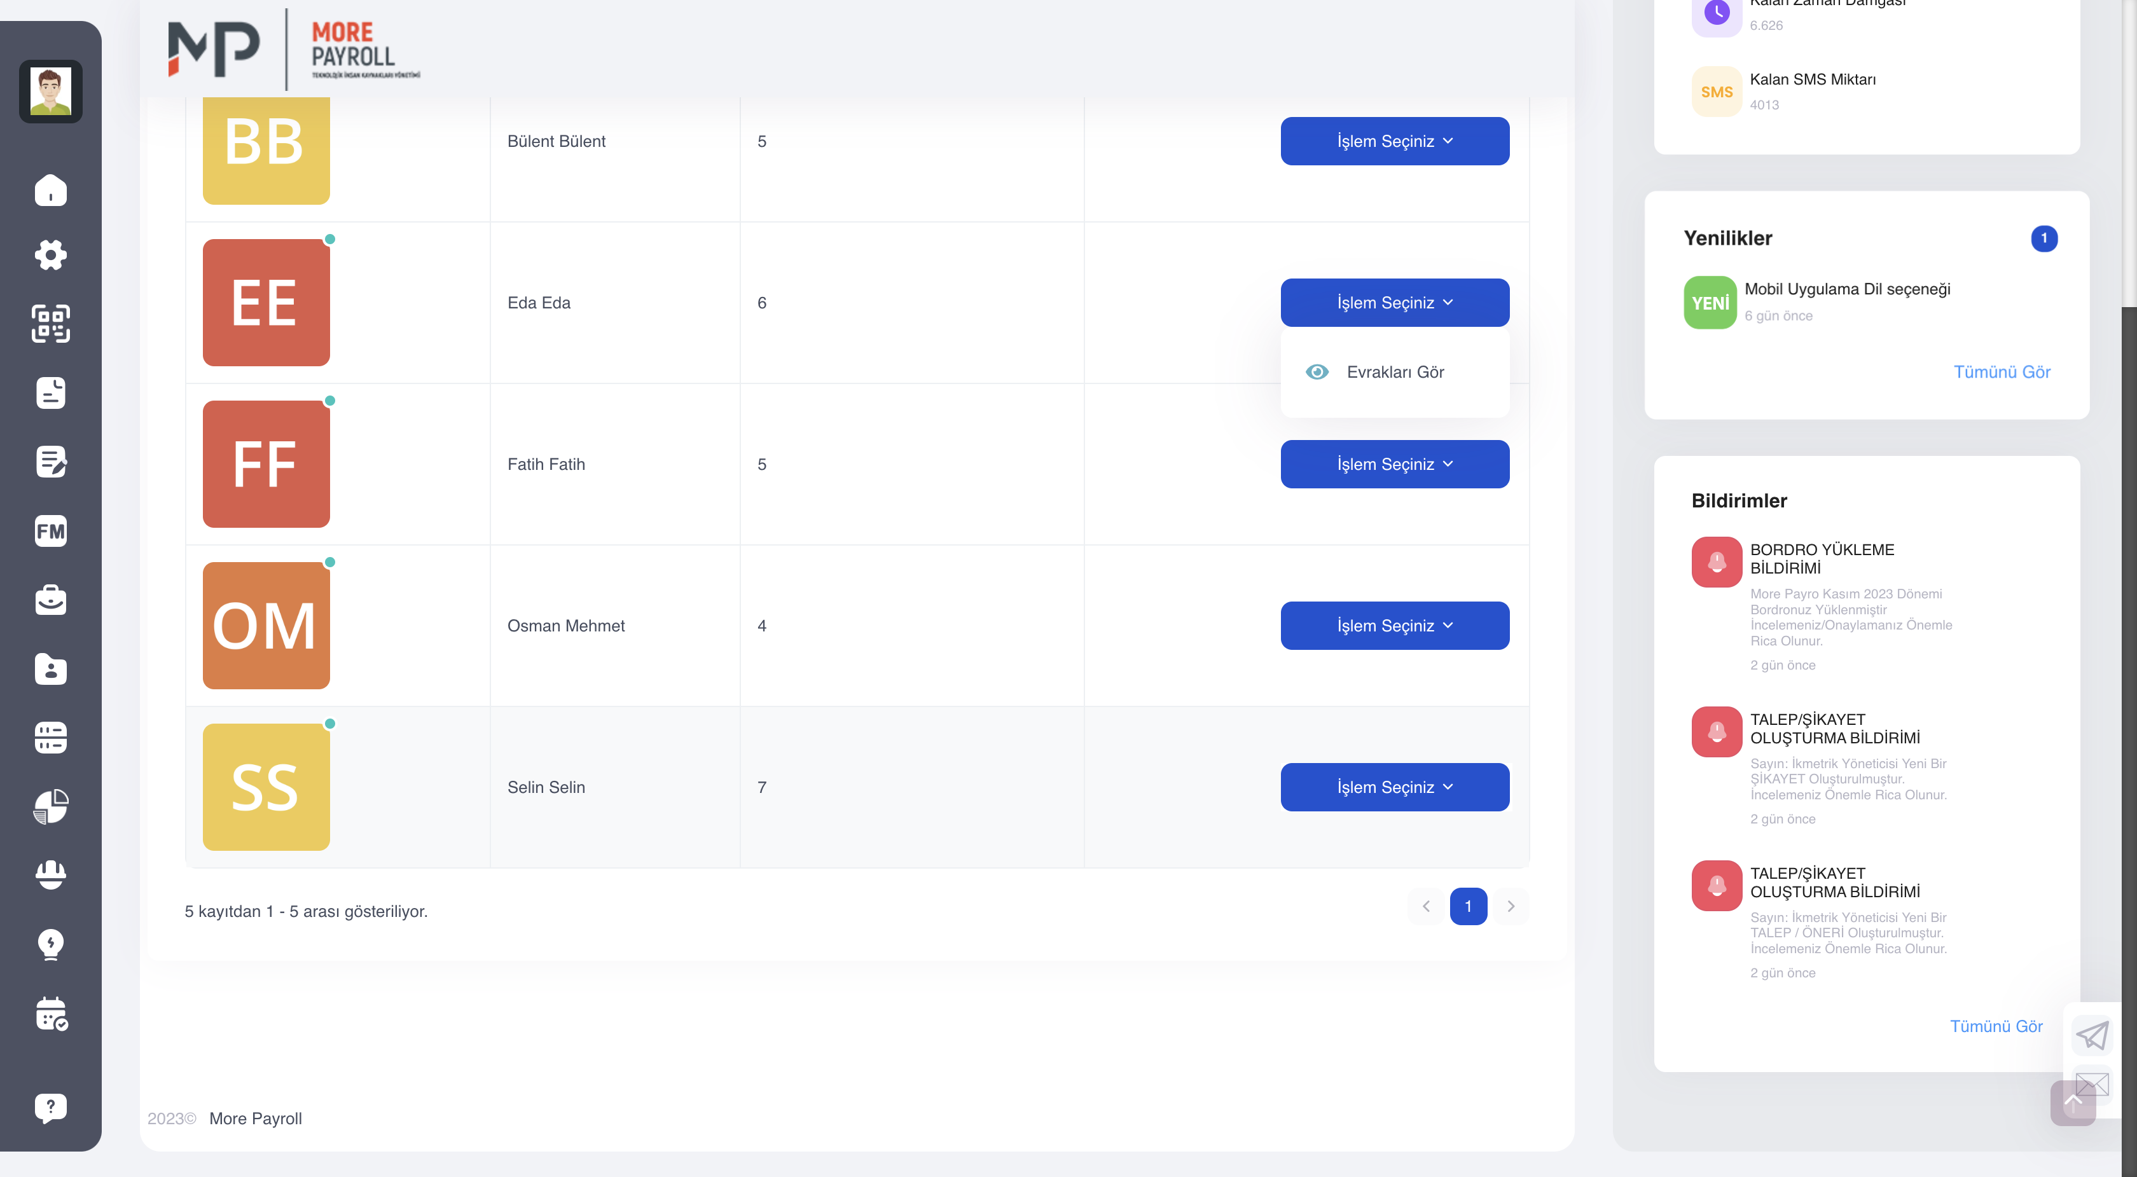Click the FM sidebar icon
The height and width of the screenshot is (1177, 2137).
point(51,531)
